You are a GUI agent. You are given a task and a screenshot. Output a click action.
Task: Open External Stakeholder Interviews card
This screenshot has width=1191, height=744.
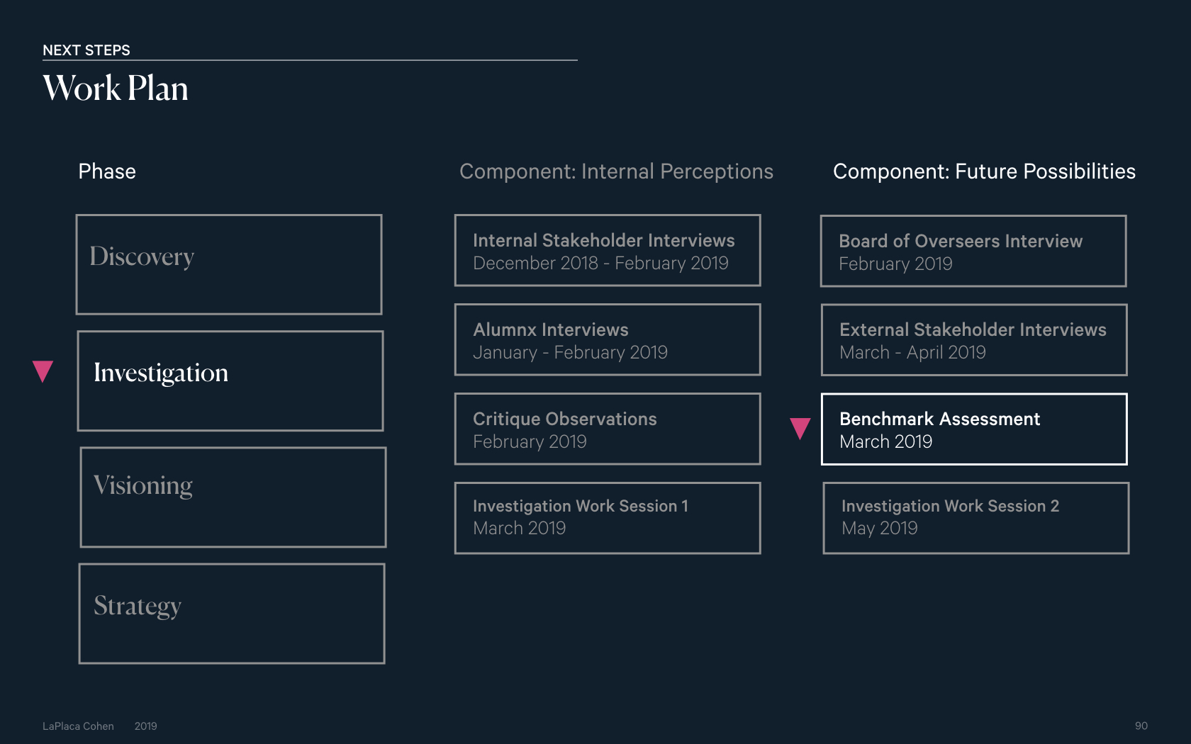click(x=974, y=339)
